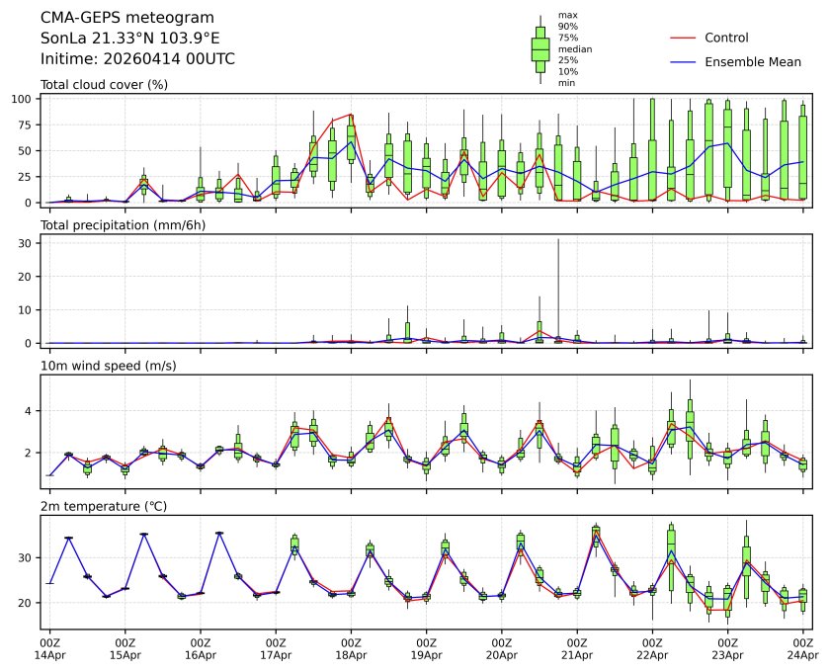Click the blue Ensemble Mean line sample
This screenshot has height=672, width=830.
pos(684,61)
